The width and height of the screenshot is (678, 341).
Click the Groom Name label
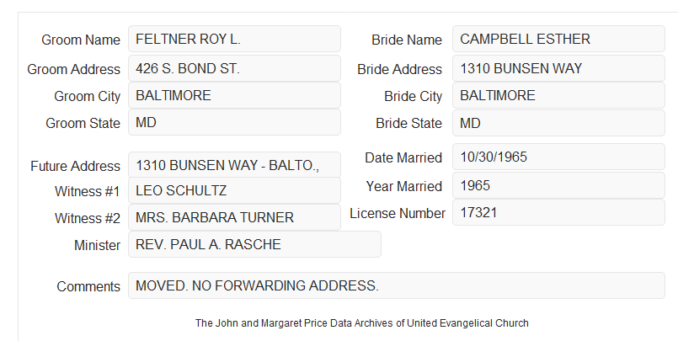pos(81,40)
